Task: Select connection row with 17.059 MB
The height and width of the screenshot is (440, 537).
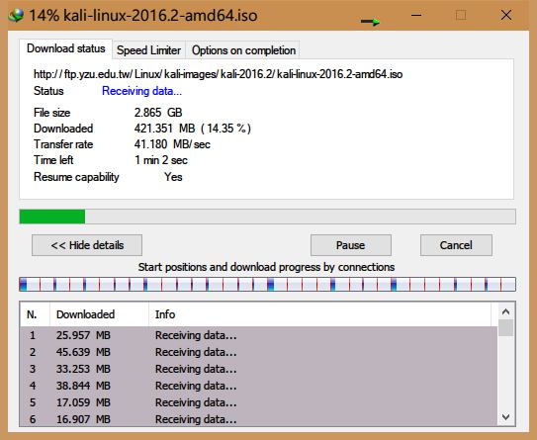Action: point(258,402)
